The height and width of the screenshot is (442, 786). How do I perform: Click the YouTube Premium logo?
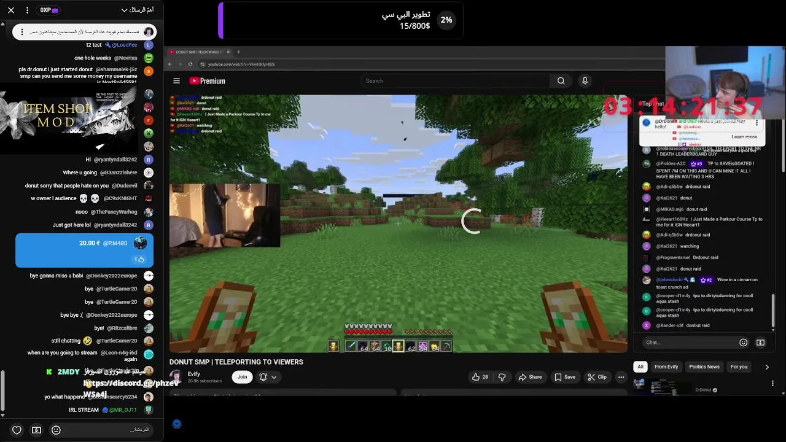click(208, 81)
